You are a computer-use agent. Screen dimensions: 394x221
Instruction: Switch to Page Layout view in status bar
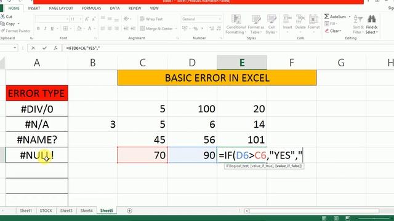pos(336,219)
